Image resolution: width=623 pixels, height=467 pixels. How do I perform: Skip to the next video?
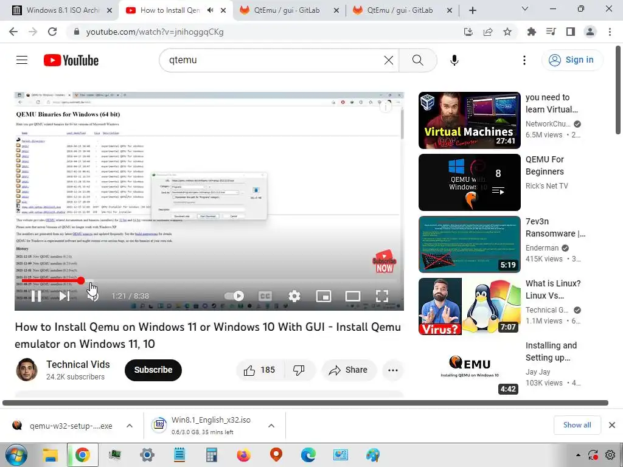pos(64,296)
